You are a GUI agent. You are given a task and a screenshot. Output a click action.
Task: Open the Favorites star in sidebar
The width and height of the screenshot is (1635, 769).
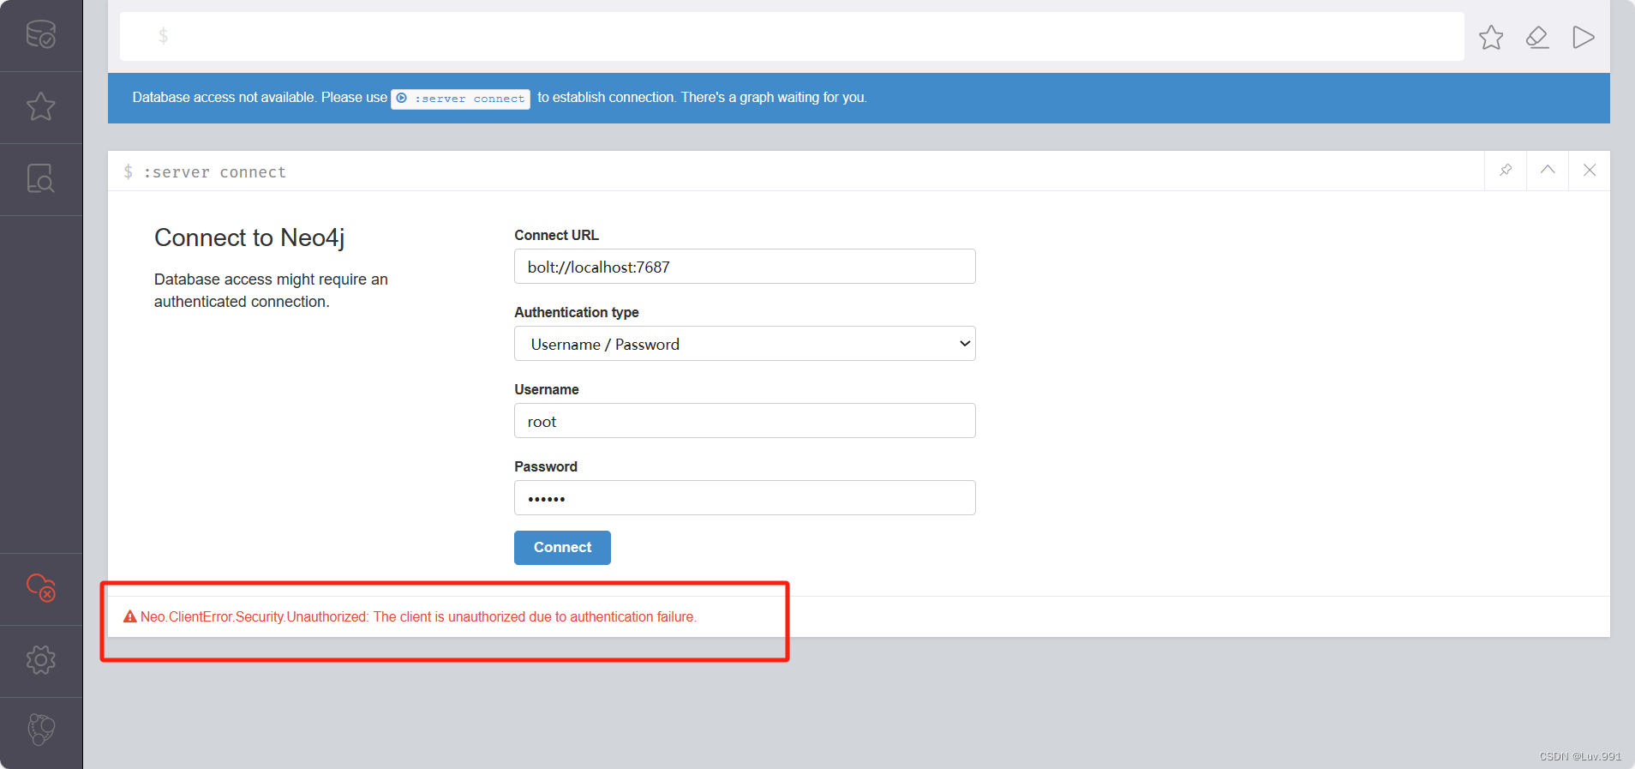tap(41, 106)
